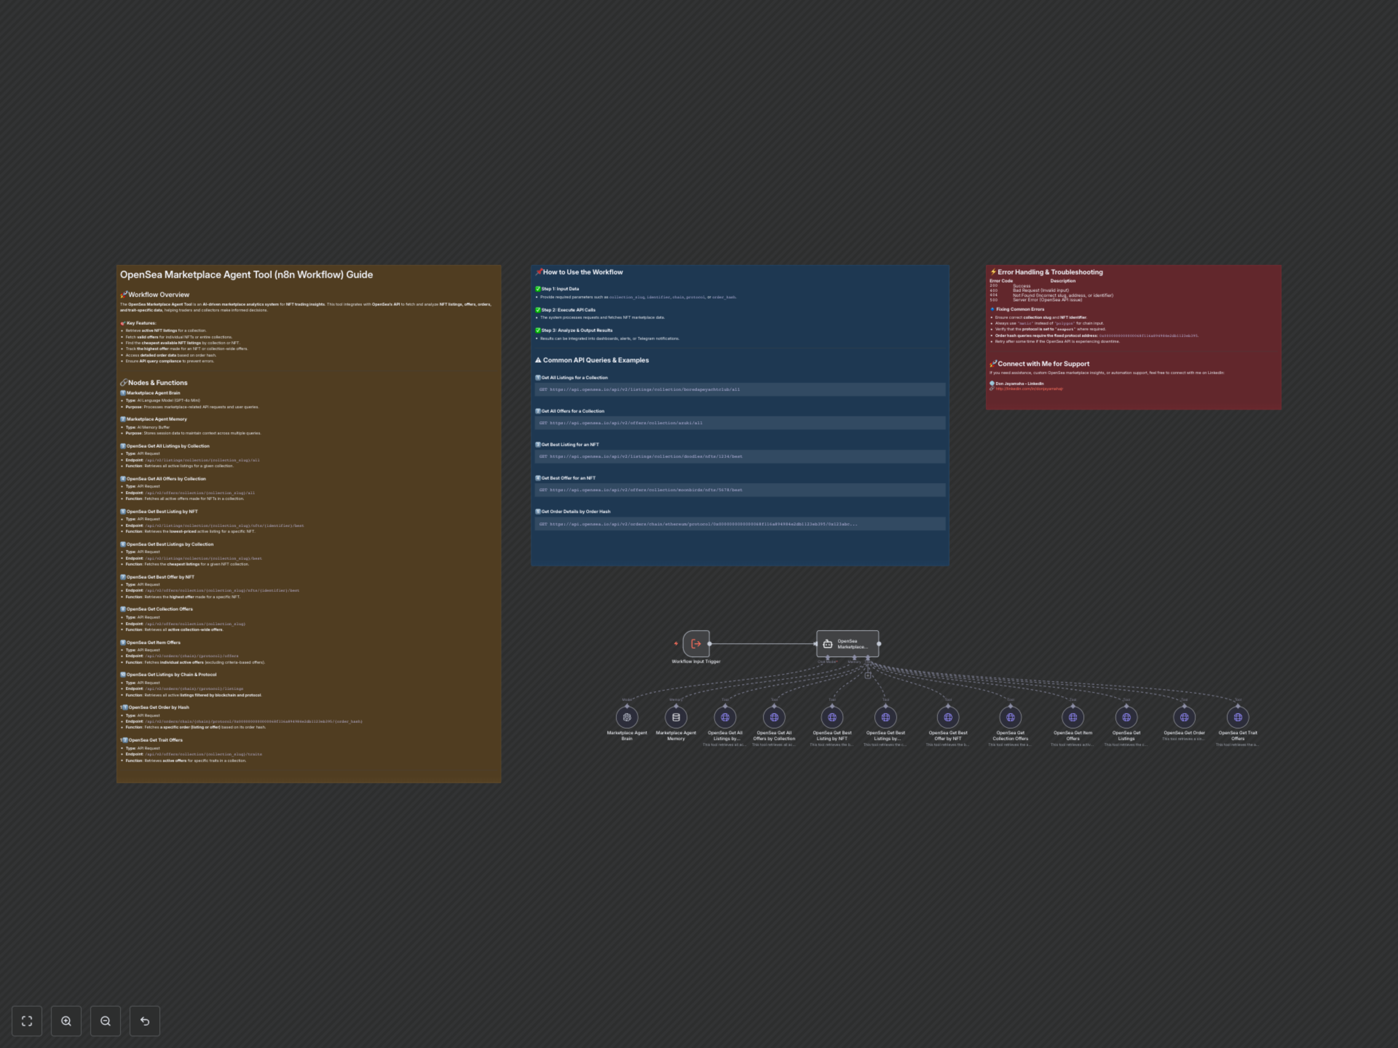
Task: Open the OpenSea Get Collection Offers node
Action: pos(1010,717)
